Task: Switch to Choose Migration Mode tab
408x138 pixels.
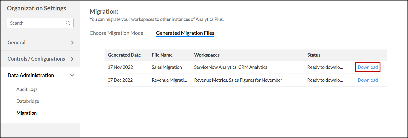Action: coord(116,33)
